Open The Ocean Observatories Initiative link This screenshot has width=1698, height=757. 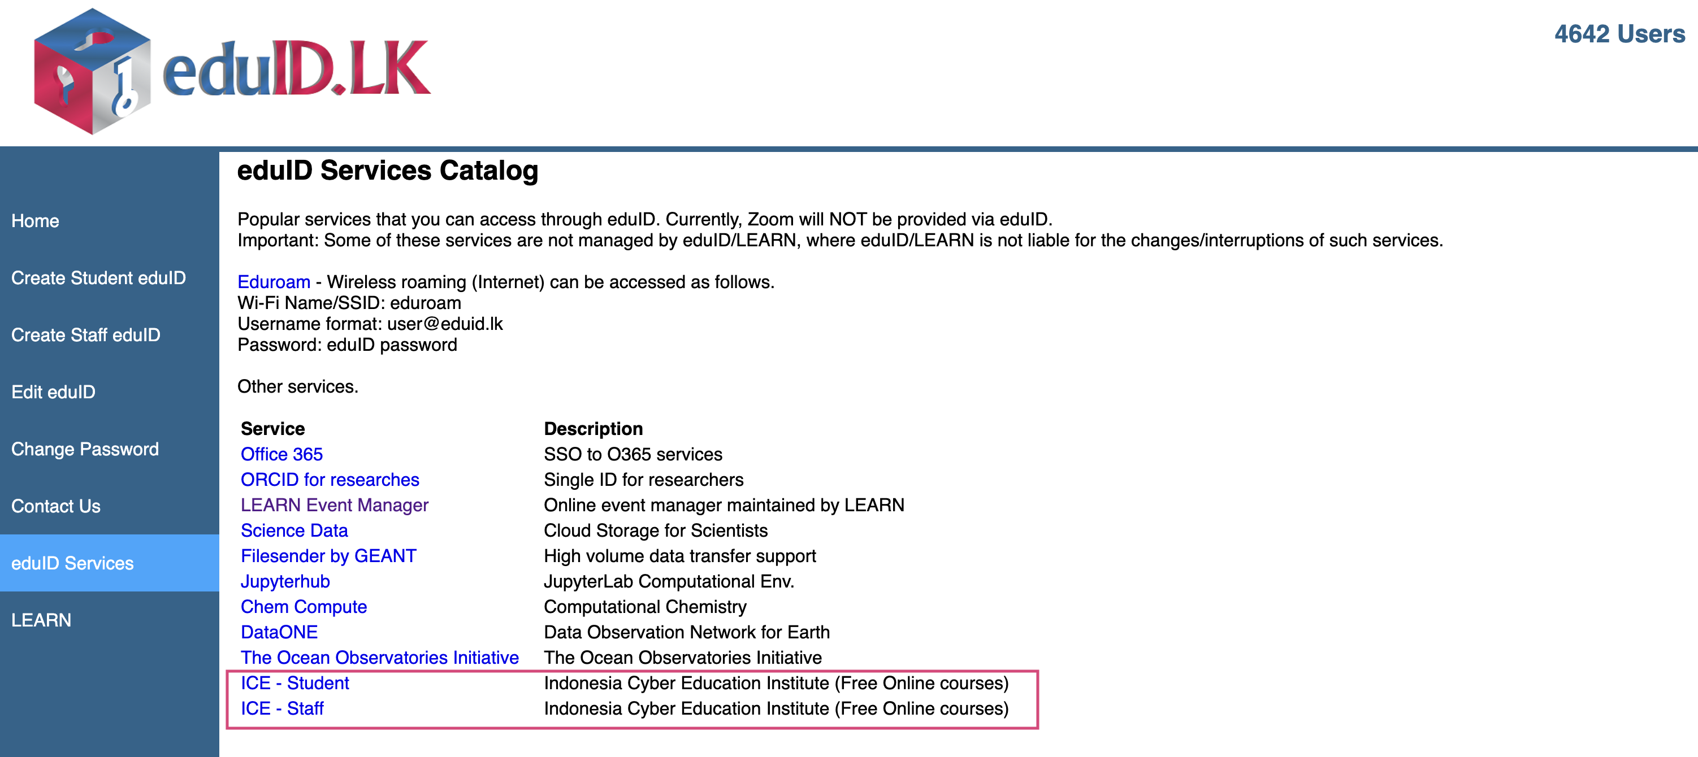tap(380, 658)
